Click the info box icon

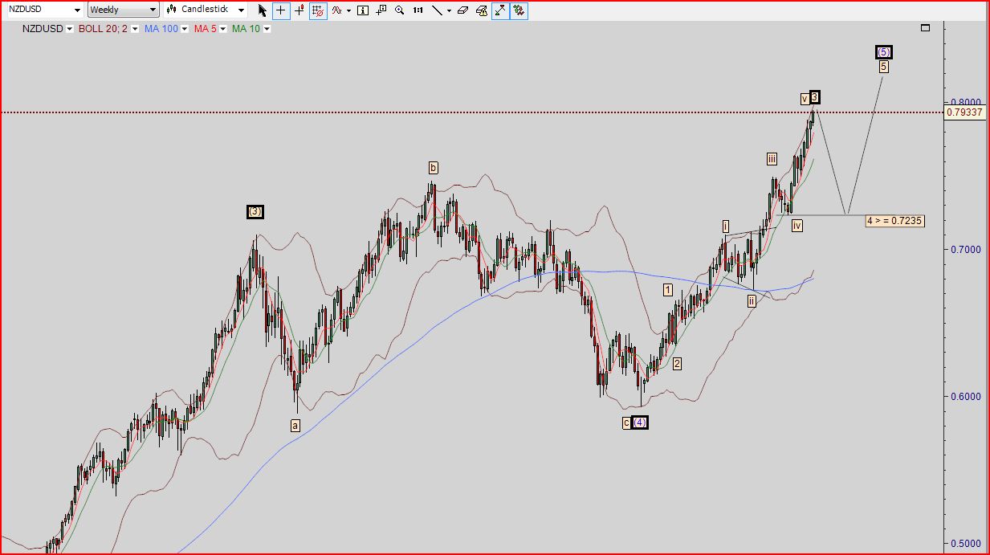coord(363,10)
